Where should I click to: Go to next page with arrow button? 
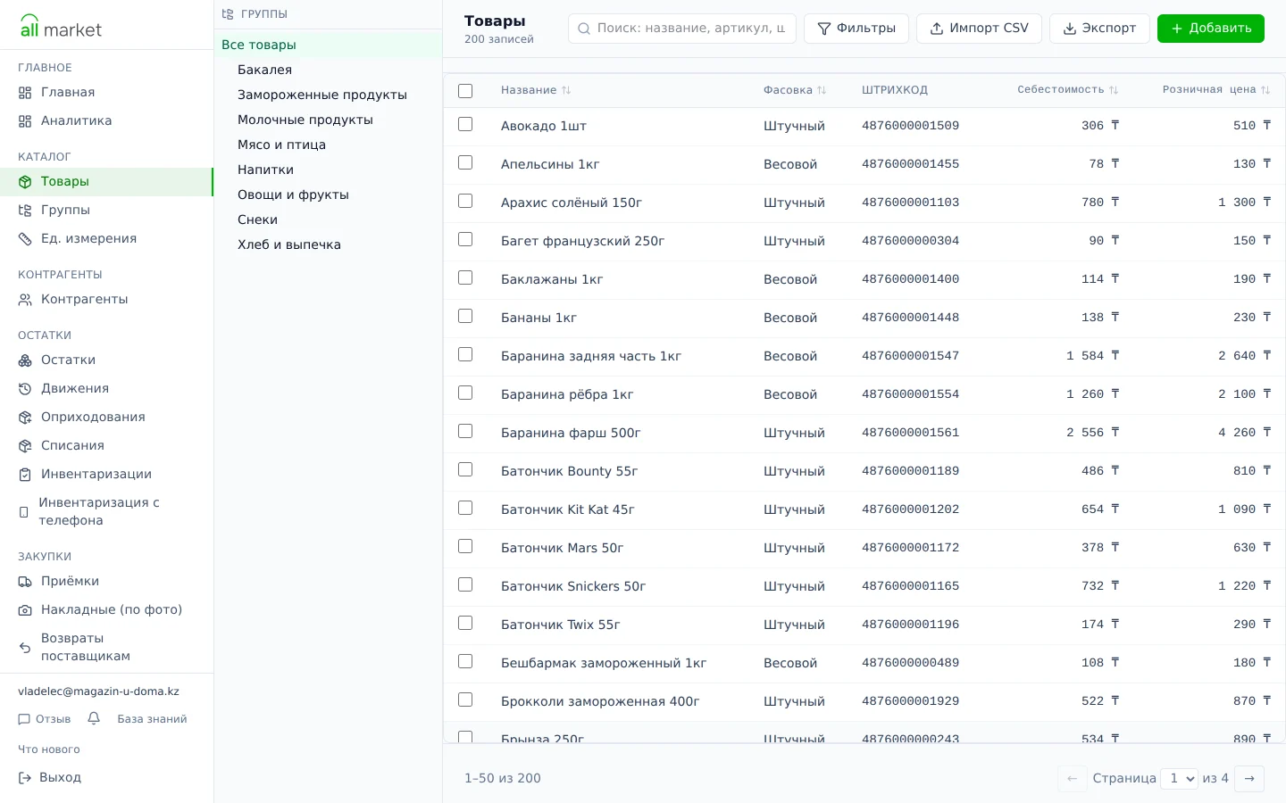[1249, 778]
